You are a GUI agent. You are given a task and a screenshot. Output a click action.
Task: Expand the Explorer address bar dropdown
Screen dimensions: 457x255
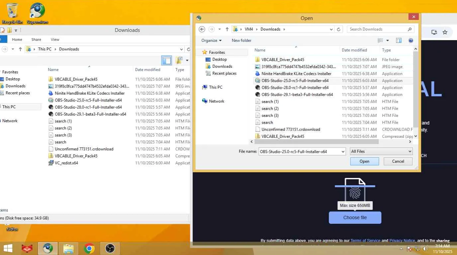(x=181, y=49)
